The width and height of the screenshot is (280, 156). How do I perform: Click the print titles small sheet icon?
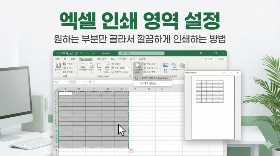113,72
